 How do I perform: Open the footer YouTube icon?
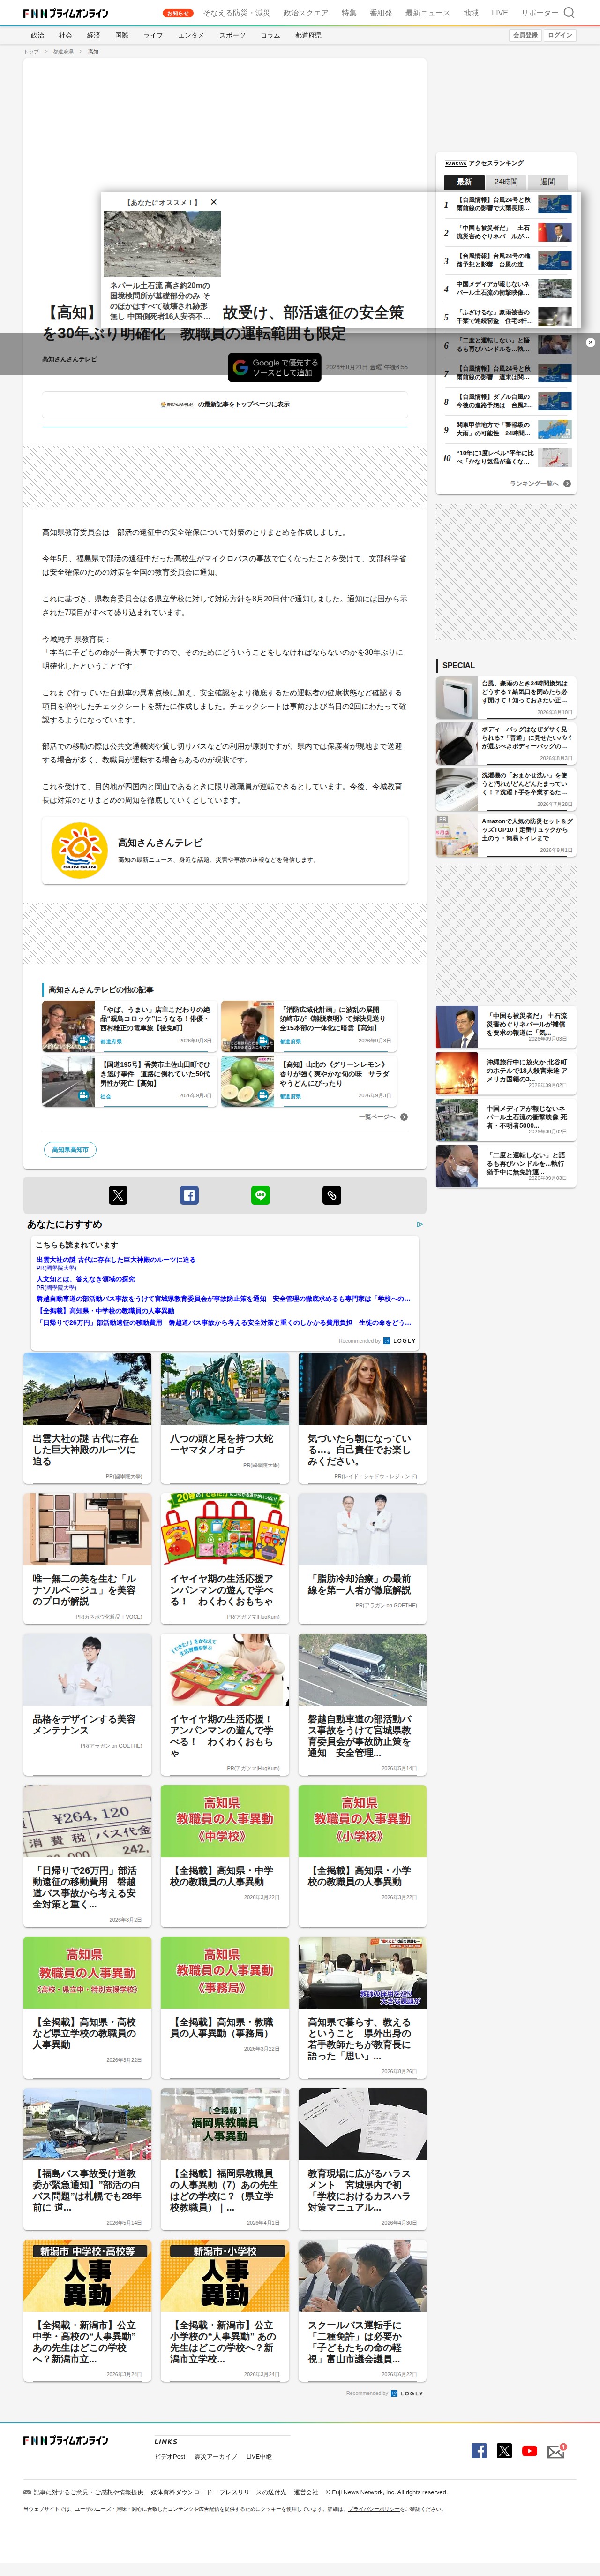click(529, 2451)
